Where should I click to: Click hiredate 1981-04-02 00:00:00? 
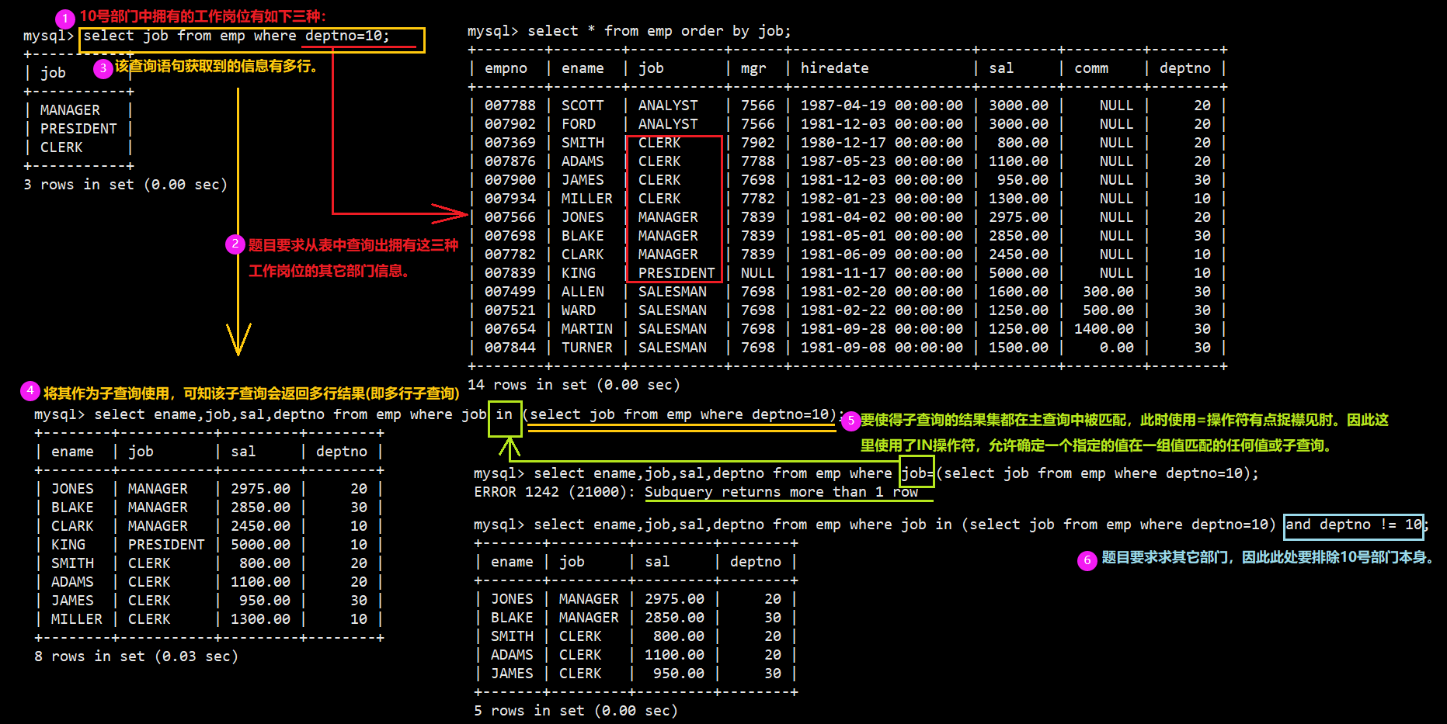pyautogui.click(x=882, y=217)
